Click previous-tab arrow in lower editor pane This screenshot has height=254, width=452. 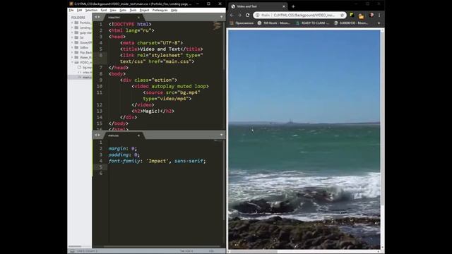pos(96,135)
